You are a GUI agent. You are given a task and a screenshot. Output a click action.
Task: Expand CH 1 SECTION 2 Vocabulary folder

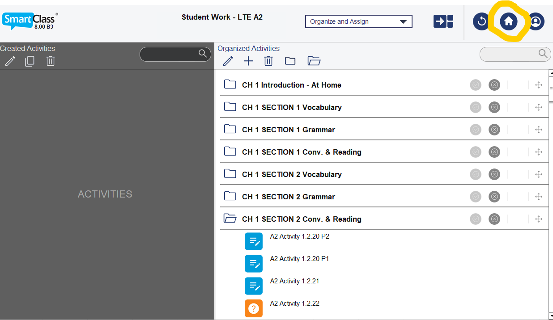pyautogui.click(x=230, y=173)
